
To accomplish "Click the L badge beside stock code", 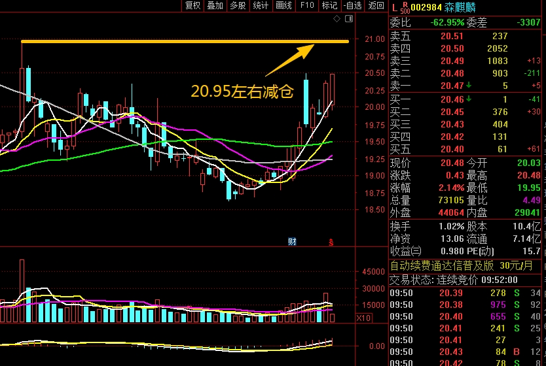I will (395, 8).
